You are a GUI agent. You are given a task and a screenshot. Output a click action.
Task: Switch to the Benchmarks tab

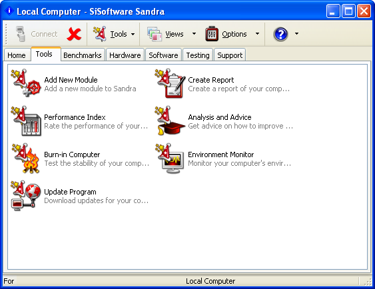pyautogui.click(x=83, y=55)
